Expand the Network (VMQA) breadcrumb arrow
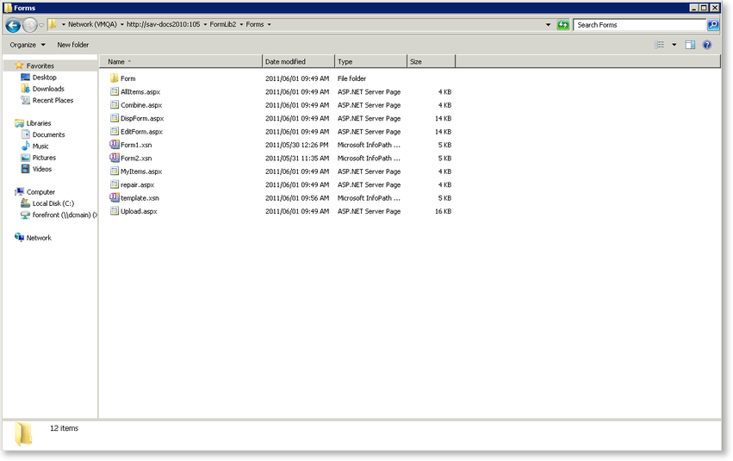The image size is (733, 461). pyautogui.click(x=121, y=24)
